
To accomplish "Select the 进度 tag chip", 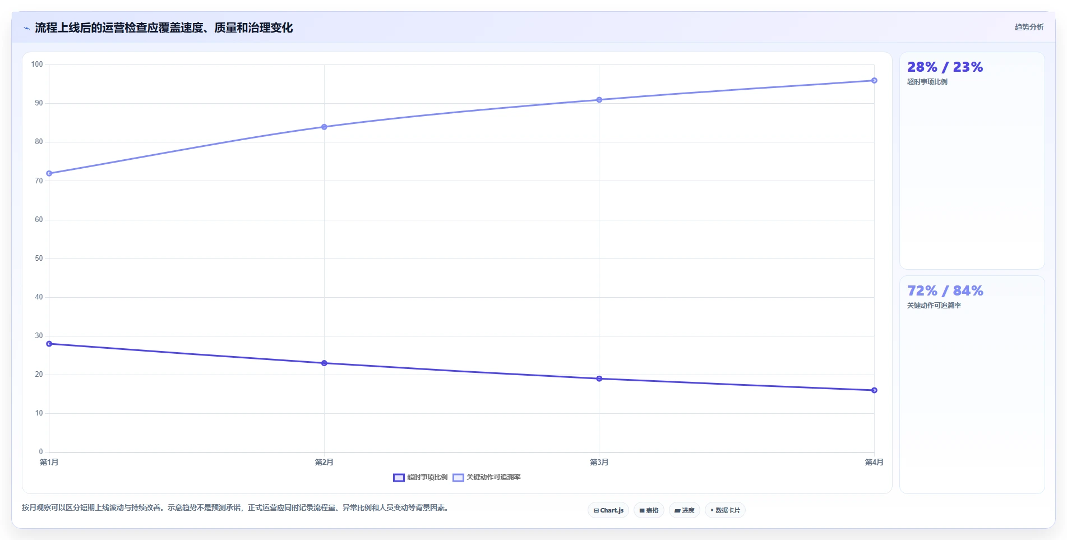I will [x=684, y=510].
